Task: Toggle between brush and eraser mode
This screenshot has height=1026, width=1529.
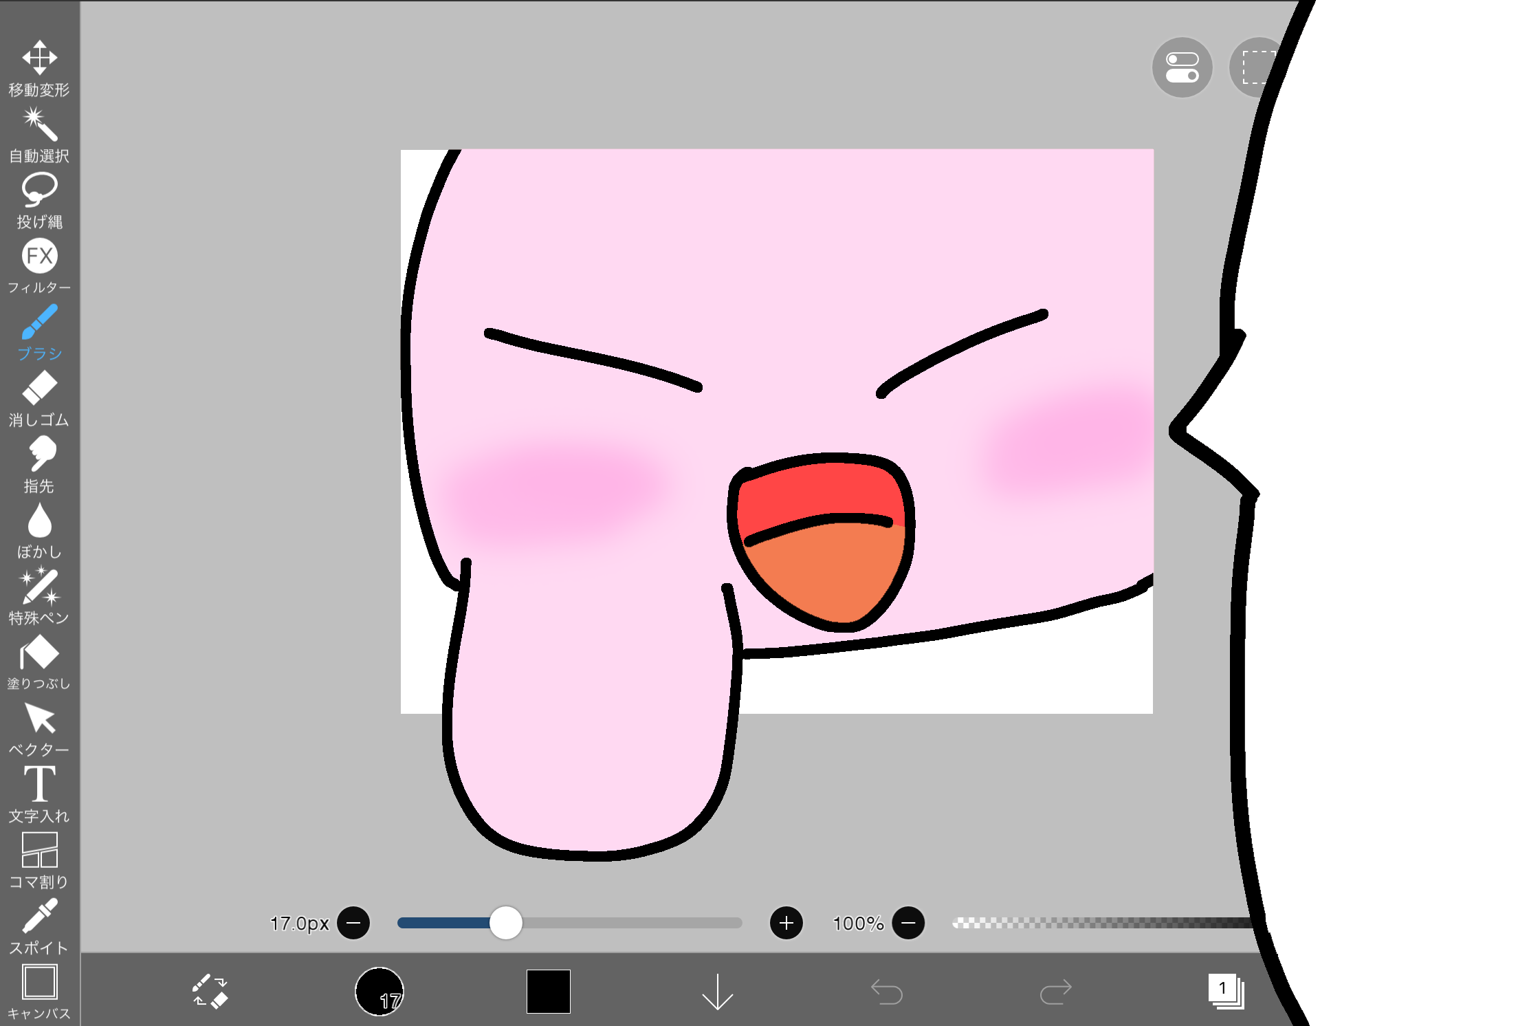Action: [210, 990]
